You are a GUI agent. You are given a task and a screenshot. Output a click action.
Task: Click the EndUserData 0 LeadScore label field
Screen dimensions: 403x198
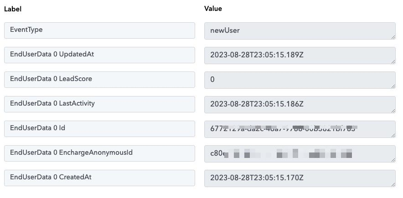tap(99, 80)
